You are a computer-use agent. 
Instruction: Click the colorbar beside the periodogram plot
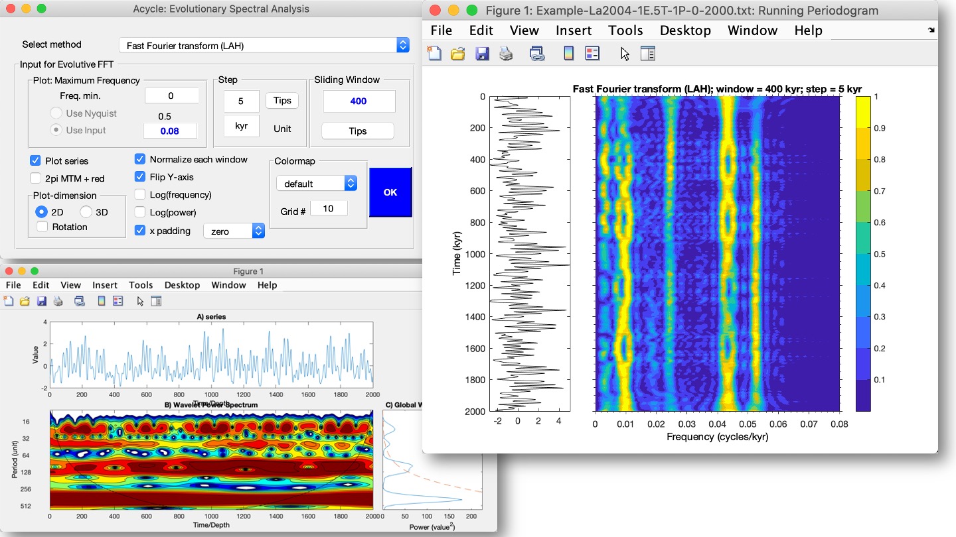[x=862, y=253]
